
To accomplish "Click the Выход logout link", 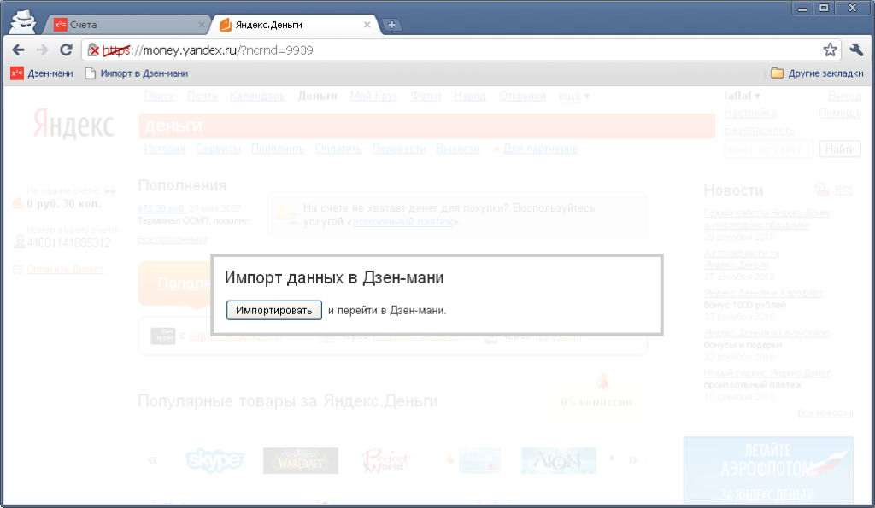I will pos(844,96).
